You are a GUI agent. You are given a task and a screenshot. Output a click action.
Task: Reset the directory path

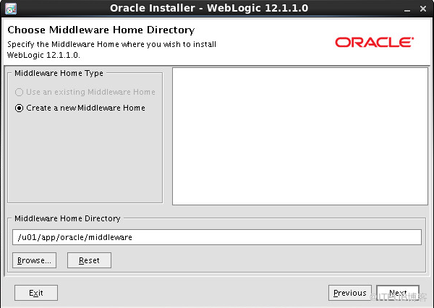coord(89,260)
